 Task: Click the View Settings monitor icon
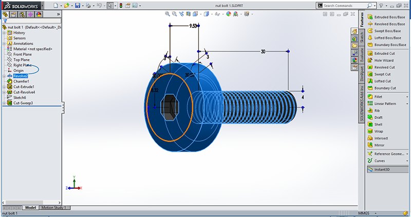tap(247, 14)
